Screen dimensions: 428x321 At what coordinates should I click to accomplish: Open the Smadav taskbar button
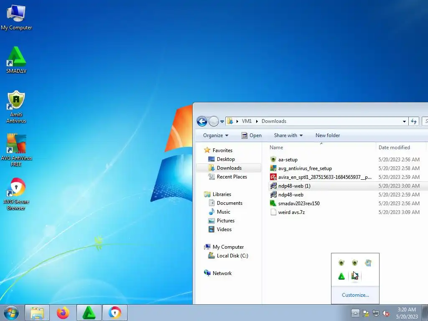click(x=89, y=313)
